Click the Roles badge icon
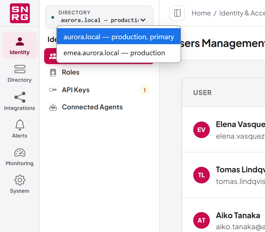Screen dimensions: 265x232 (x=53, y=72)
